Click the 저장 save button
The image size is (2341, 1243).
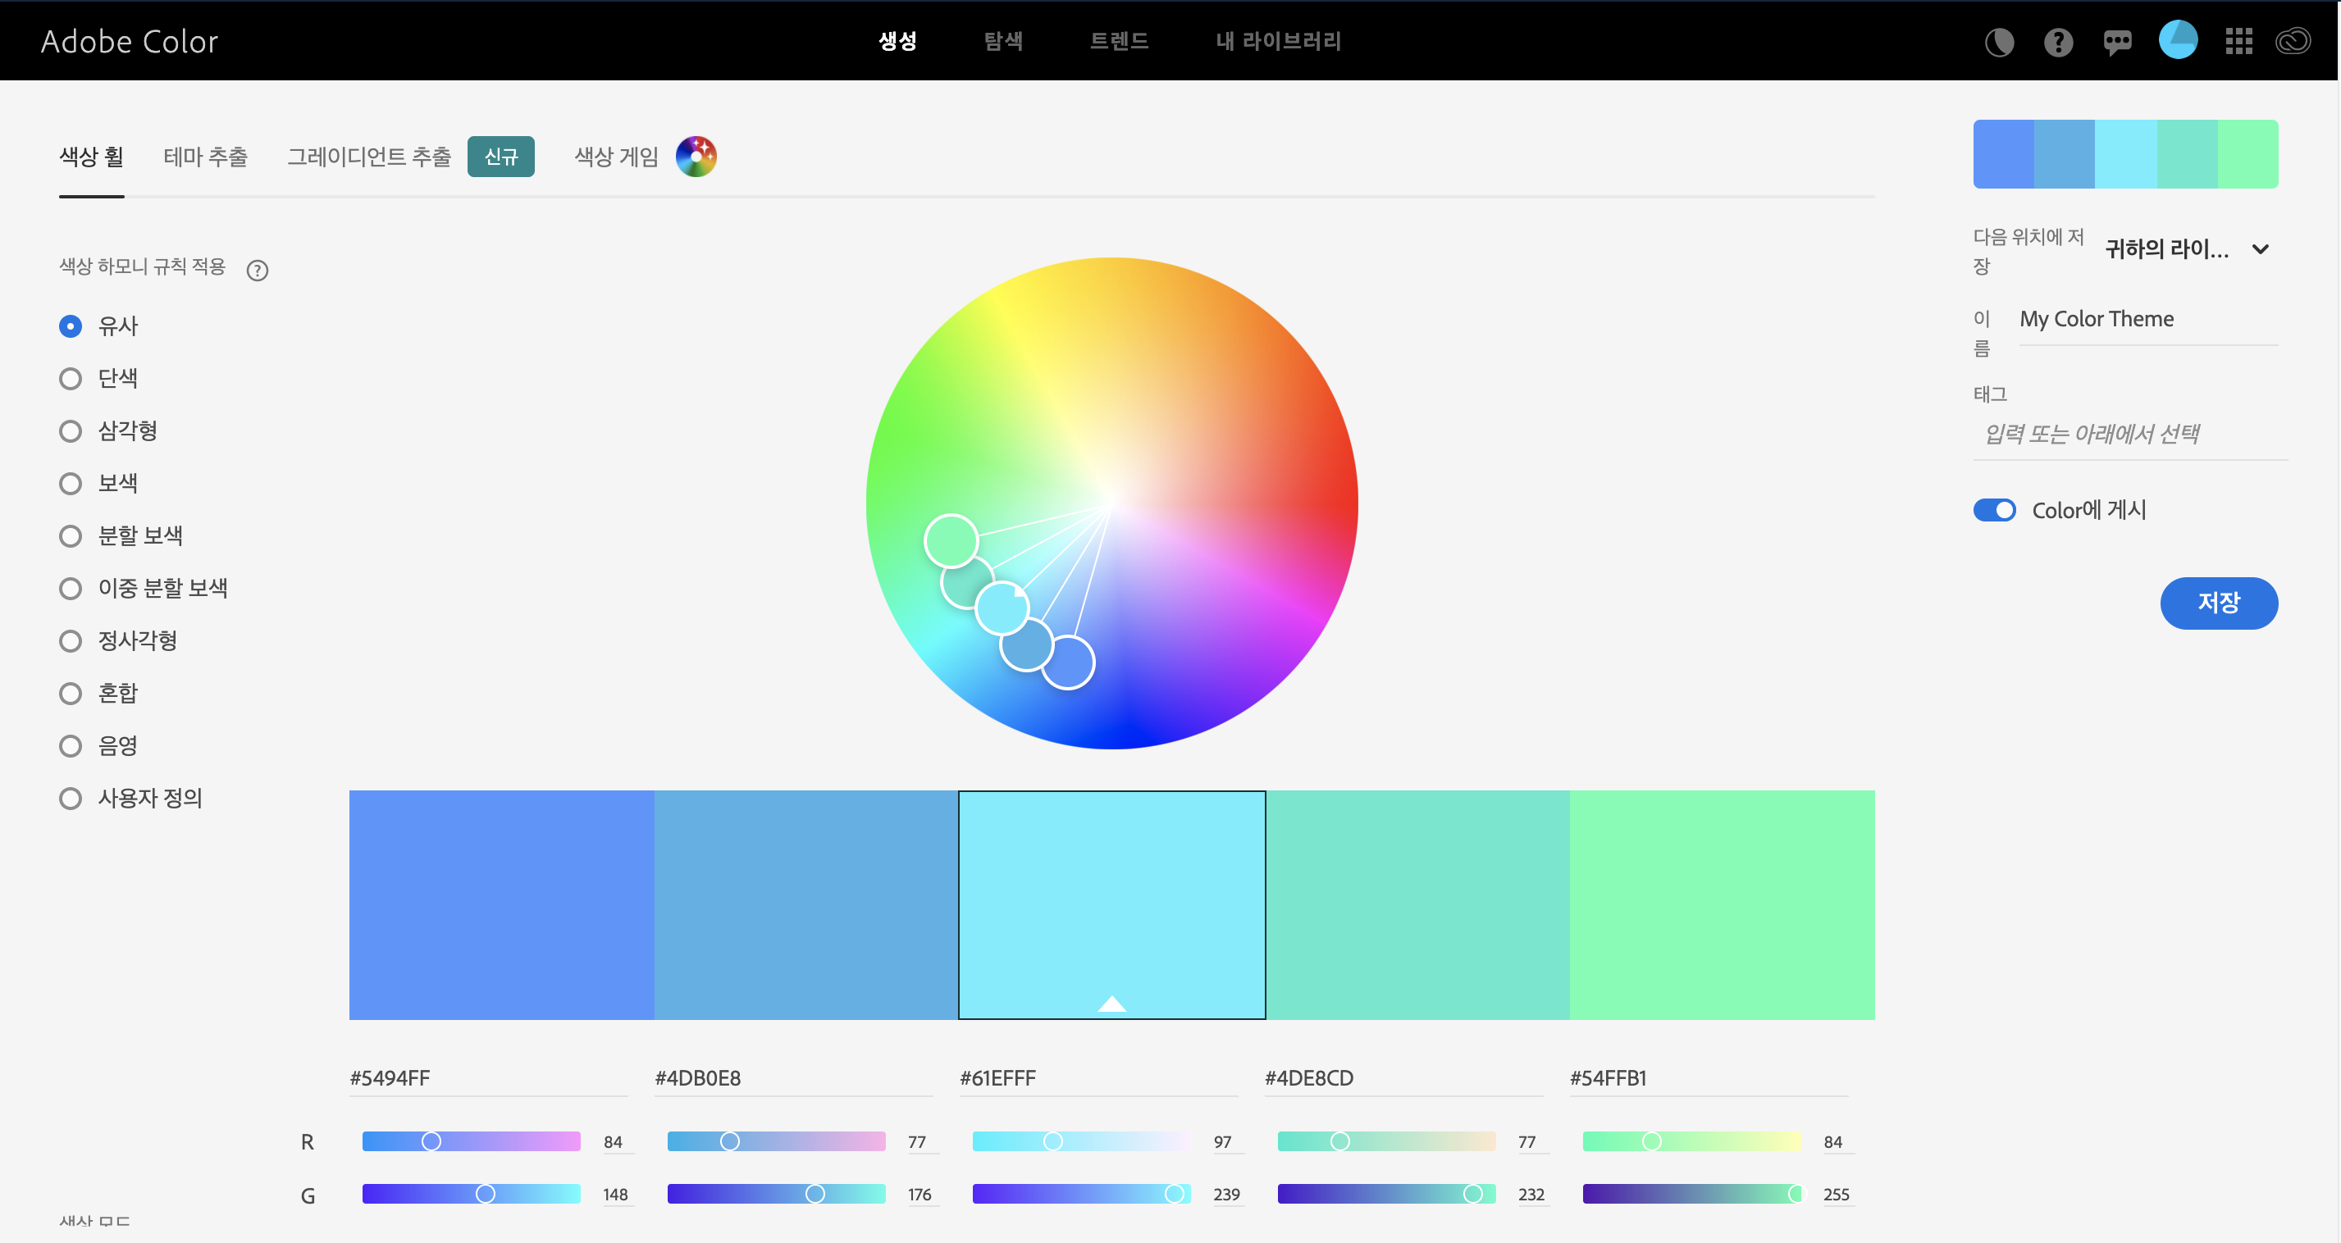[x=2218, y=603]
